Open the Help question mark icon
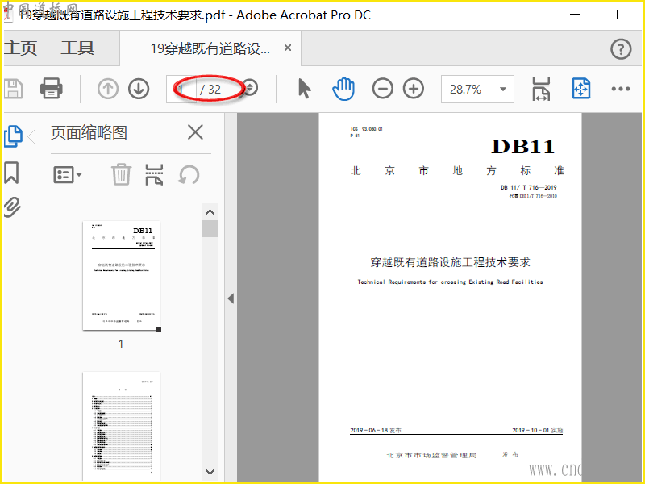 pos(621,49)
